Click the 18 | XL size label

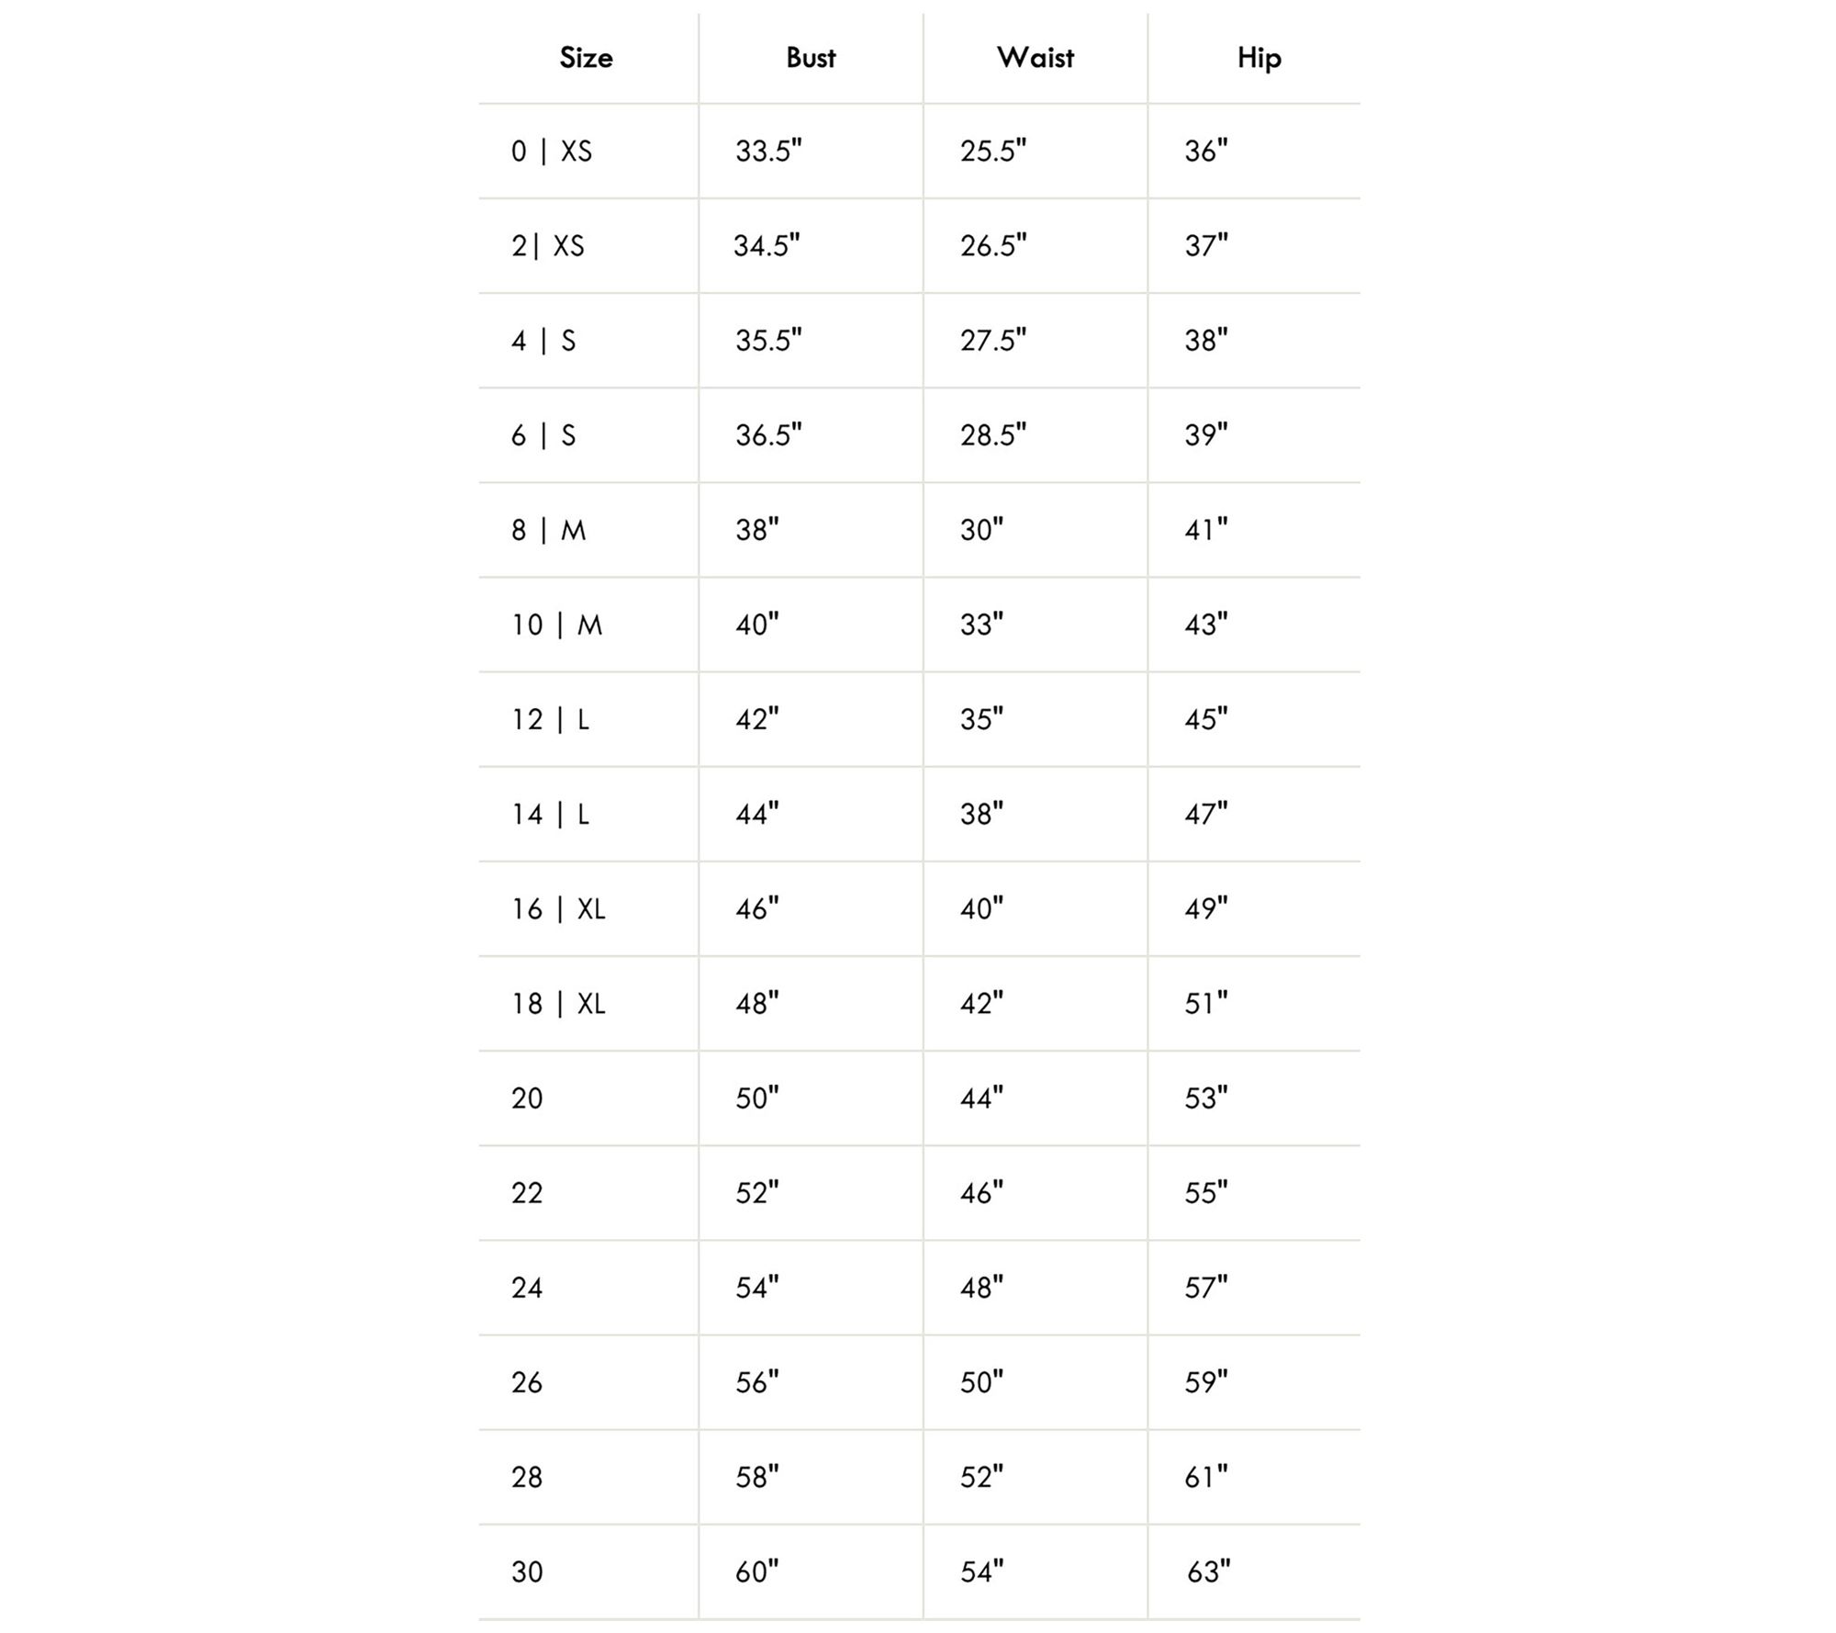click(558, 1004)
